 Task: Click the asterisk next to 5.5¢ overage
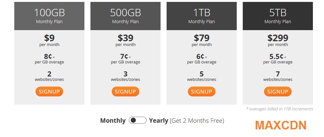[x=285, y=57]
